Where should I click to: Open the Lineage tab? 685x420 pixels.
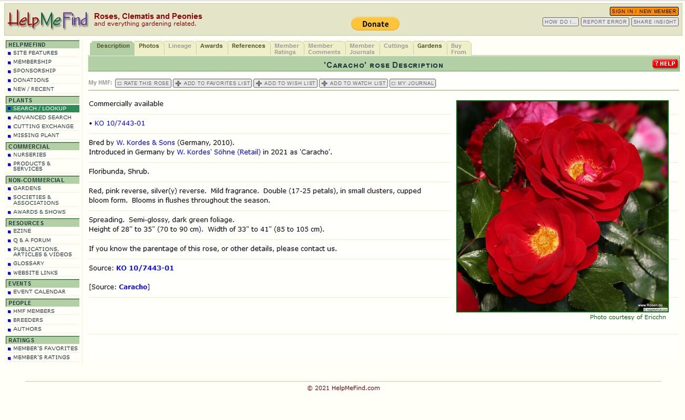[x=180, y=46]
